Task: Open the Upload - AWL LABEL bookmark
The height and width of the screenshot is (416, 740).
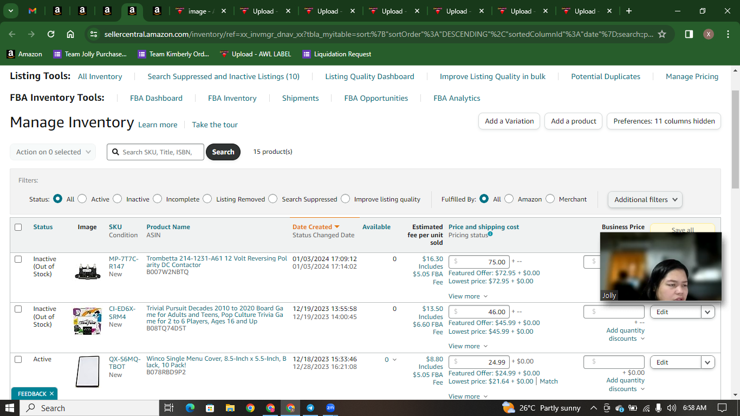Action: point(256,54)
